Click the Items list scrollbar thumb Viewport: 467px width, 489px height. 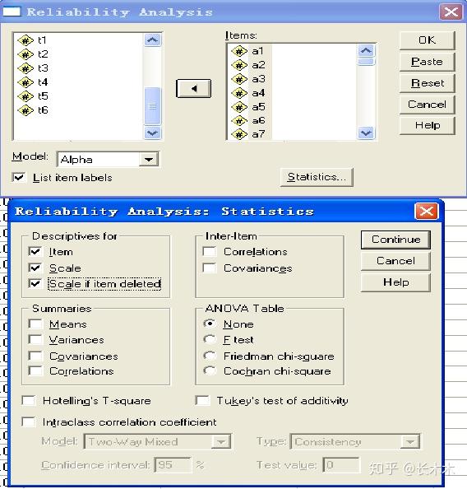point(366,62)
